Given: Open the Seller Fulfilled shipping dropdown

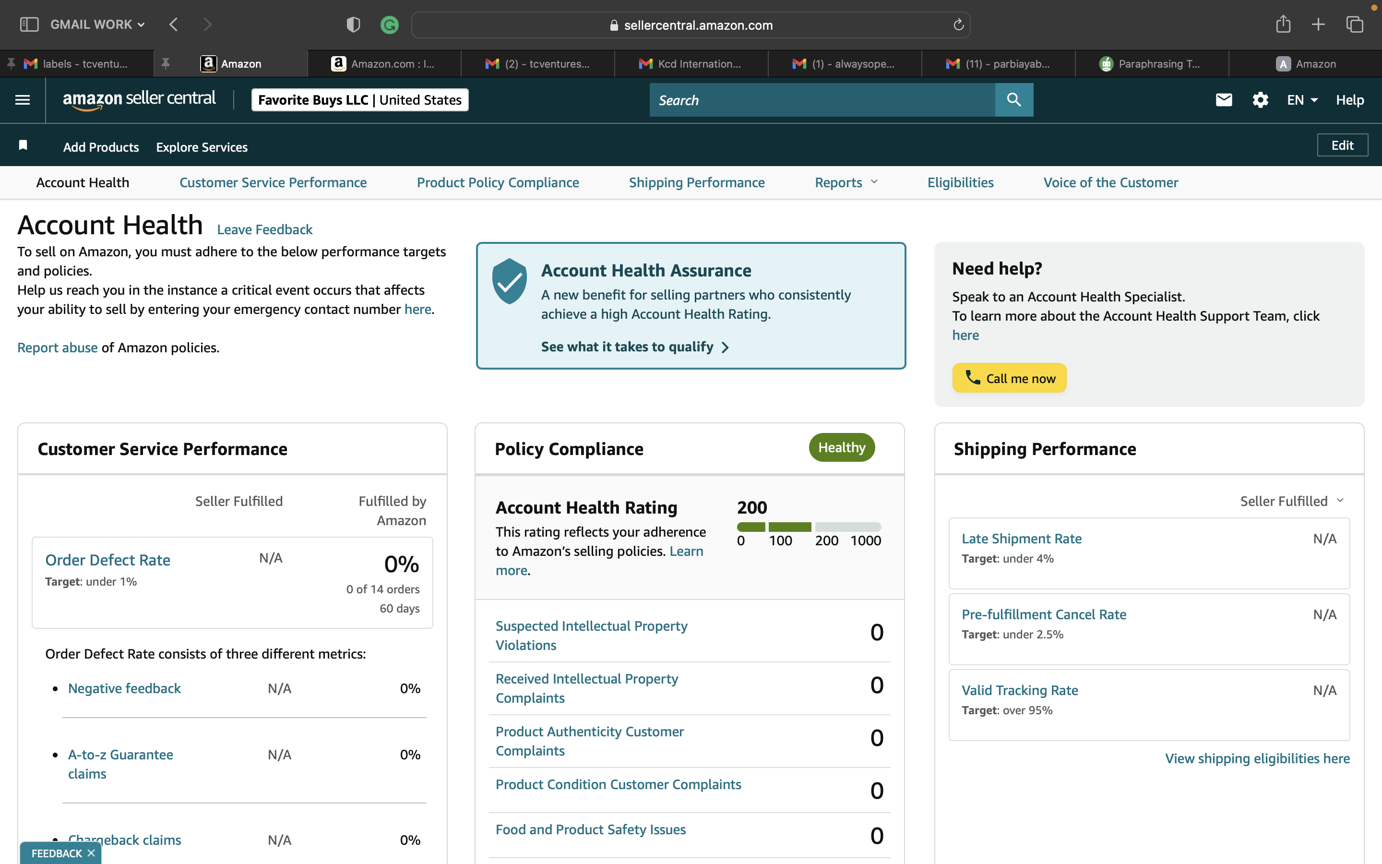Looking at the screenshot, I should point(1292,501).
